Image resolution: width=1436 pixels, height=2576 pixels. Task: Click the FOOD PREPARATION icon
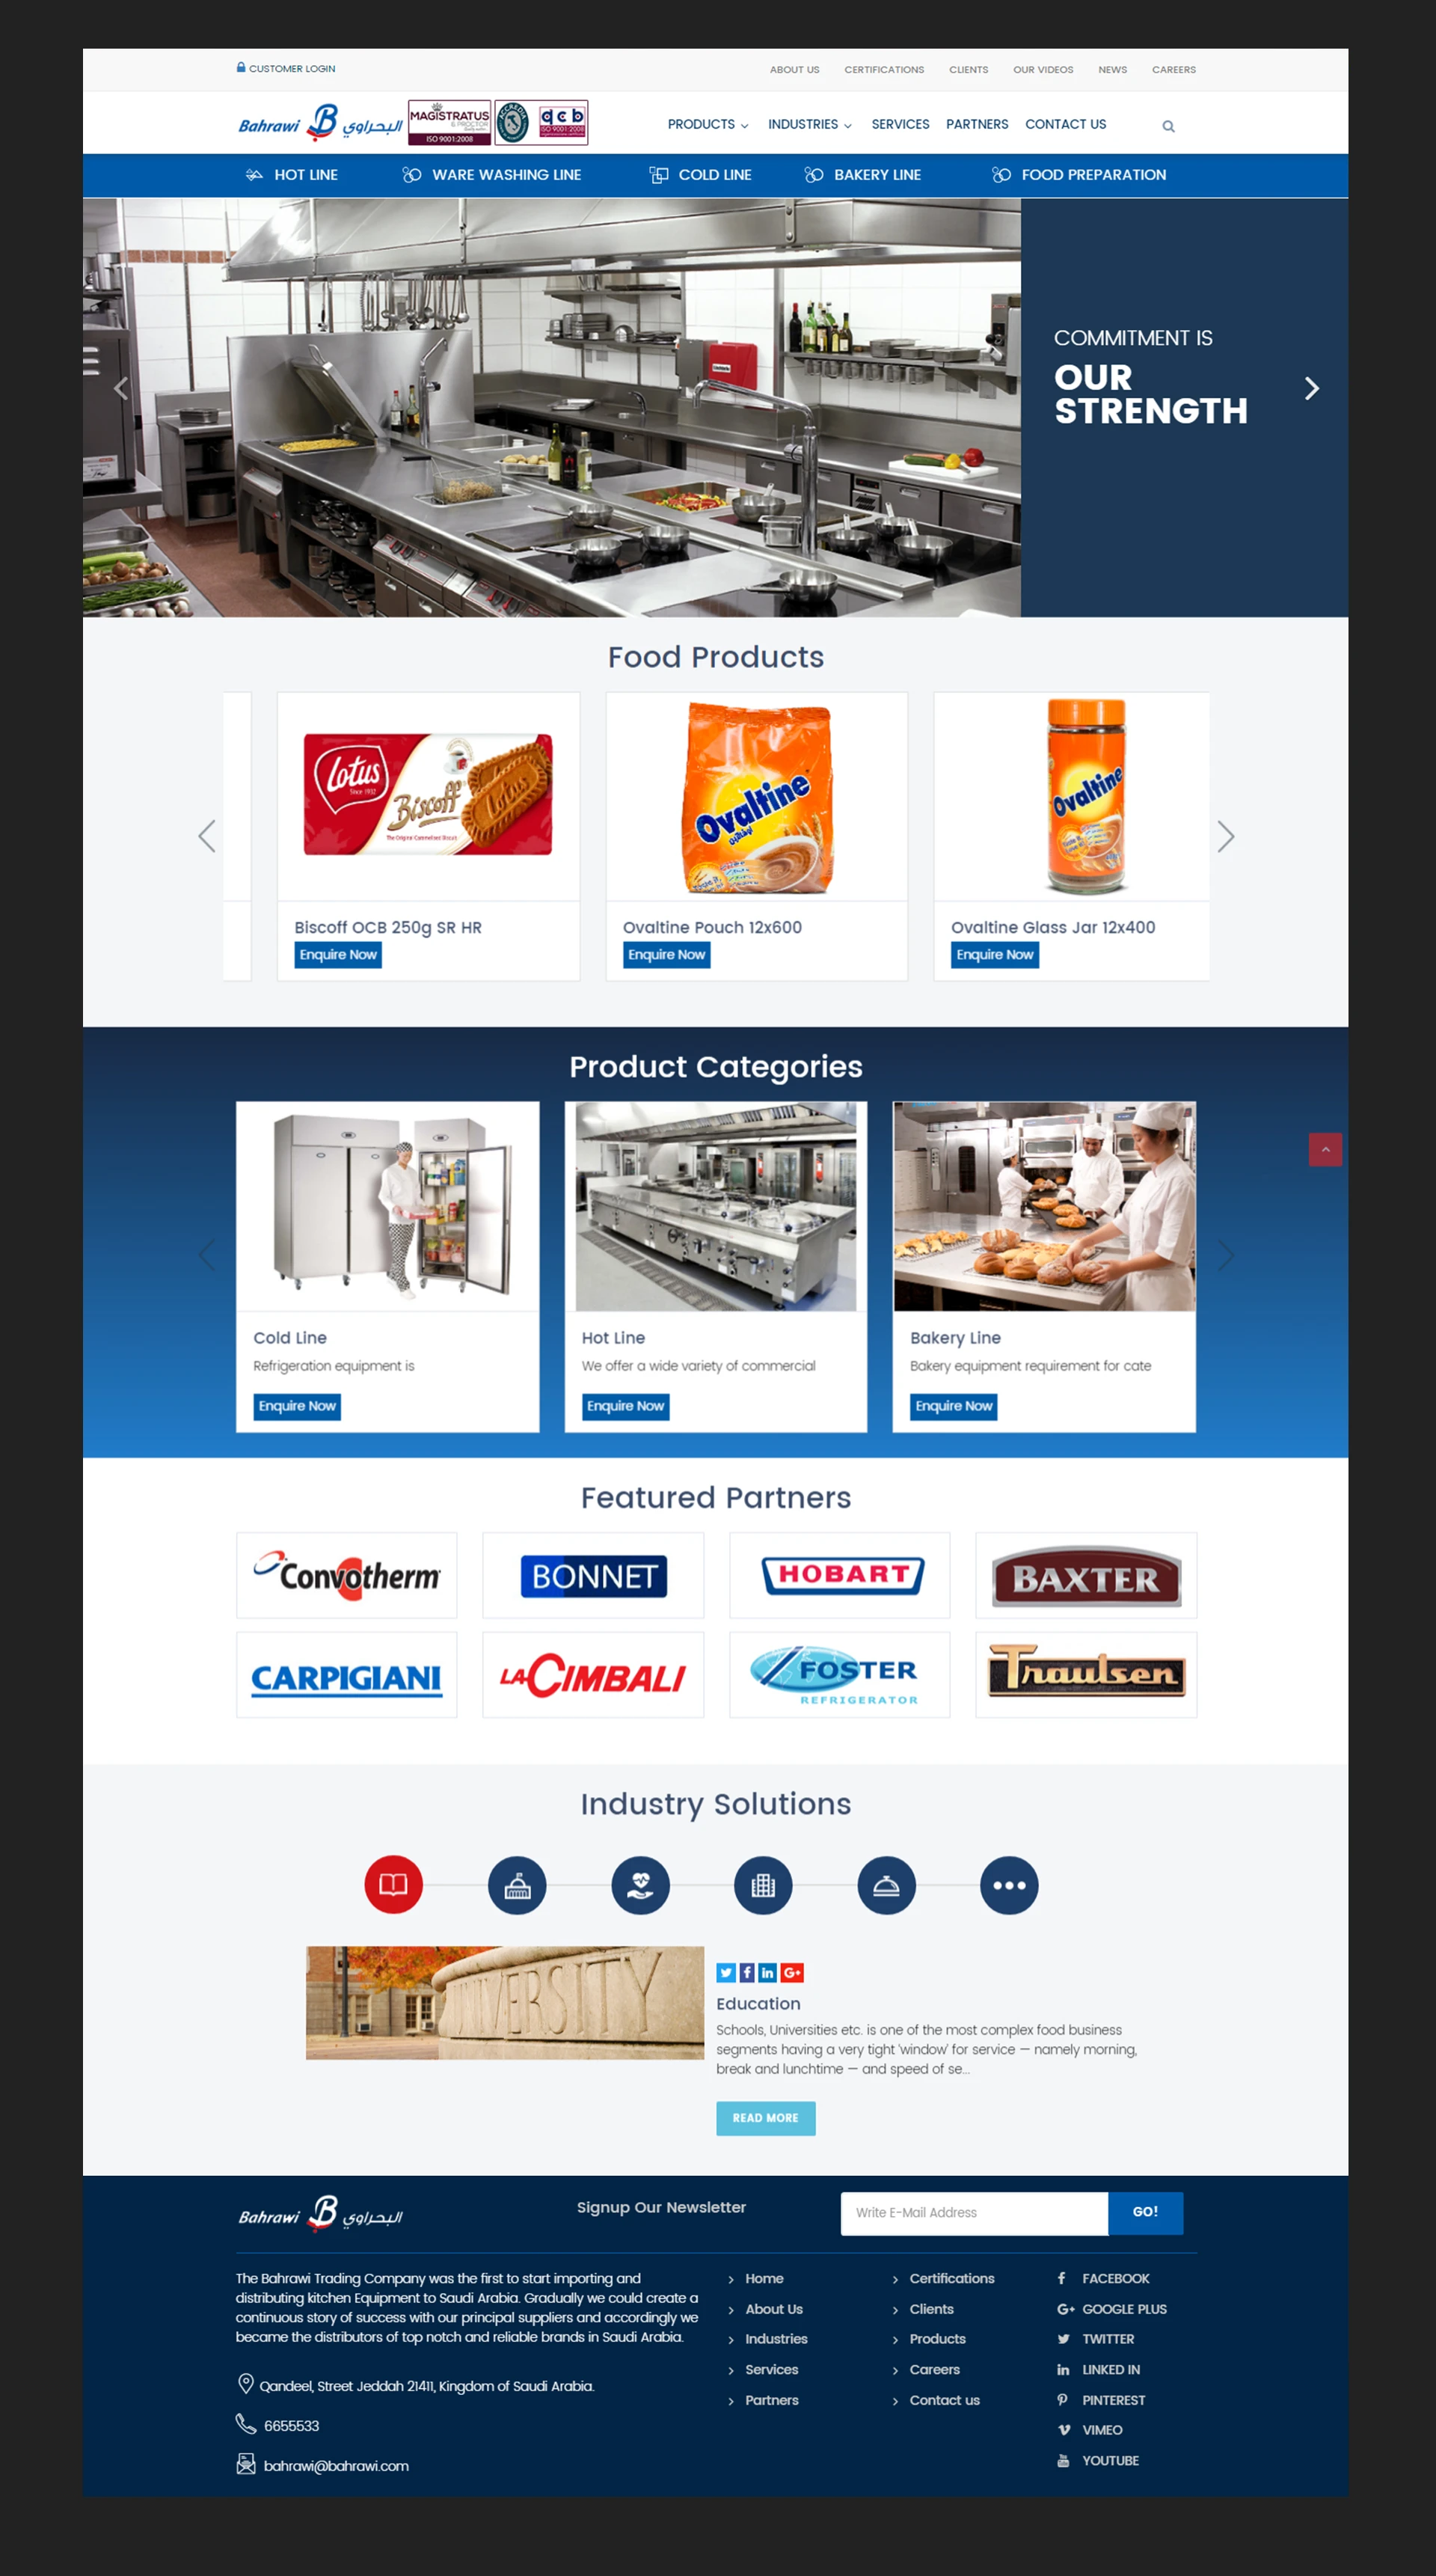[x=999, y=174]
